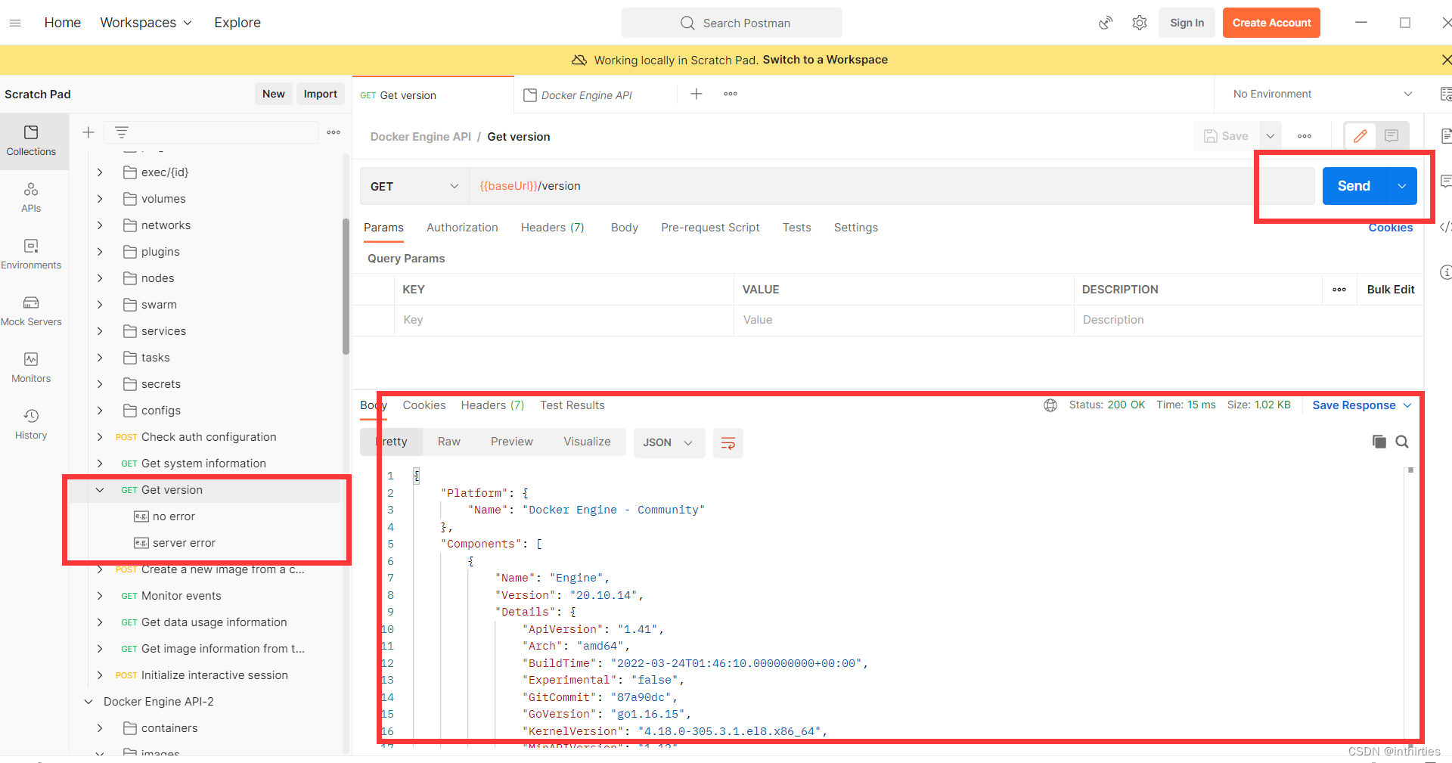This screenshot has height=763, width=1452.
Task: Click the Switch to a Workspace link
Action: tap(825, 60)
